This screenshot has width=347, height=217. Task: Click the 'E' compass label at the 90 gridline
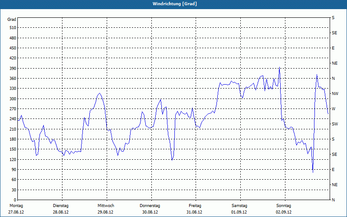[x=333, y=170]
